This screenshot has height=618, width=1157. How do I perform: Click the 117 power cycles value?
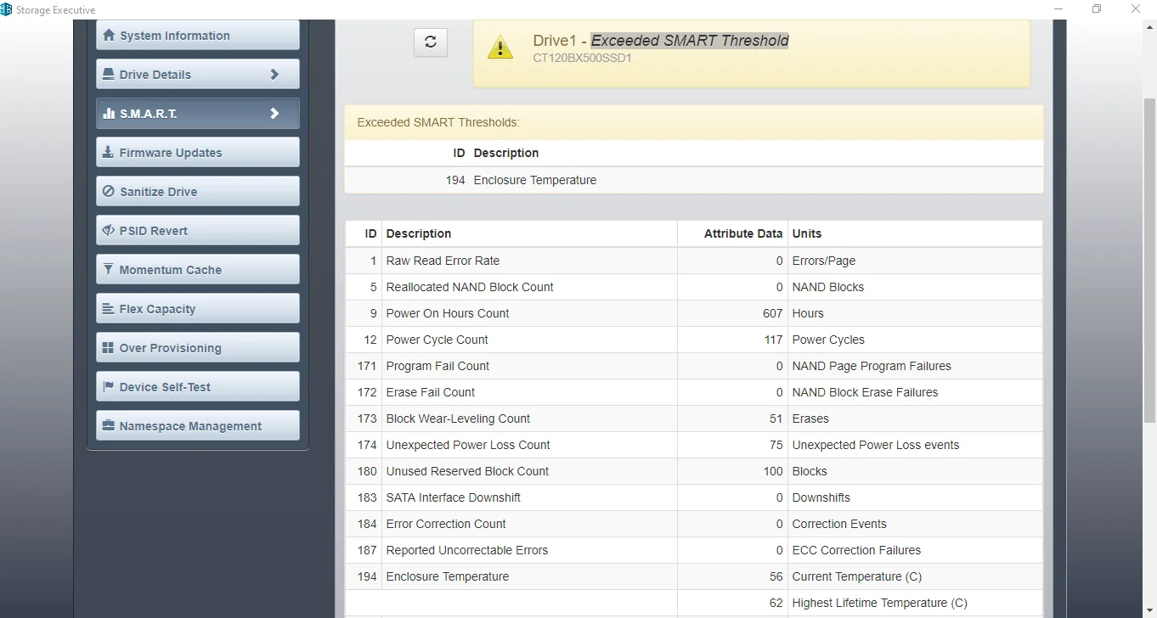pyautogui.click(x=773, y=340)
